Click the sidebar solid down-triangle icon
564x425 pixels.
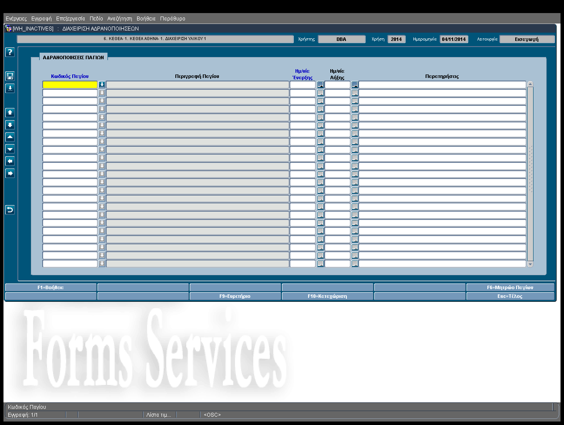(x=10, y=149)
